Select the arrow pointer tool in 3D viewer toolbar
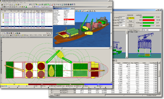The image size is (164, 99). click(95, 11)
